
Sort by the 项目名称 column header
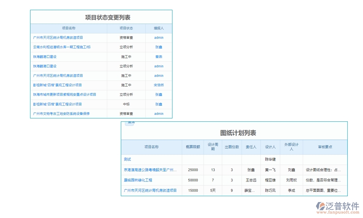69,28
